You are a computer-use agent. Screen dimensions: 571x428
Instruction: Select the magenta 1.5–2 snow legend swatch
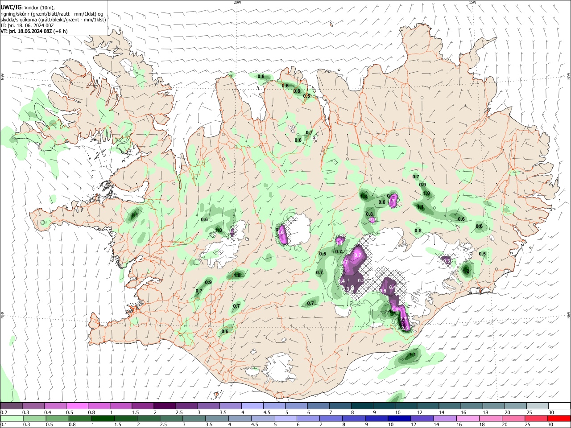pos(142,406)
